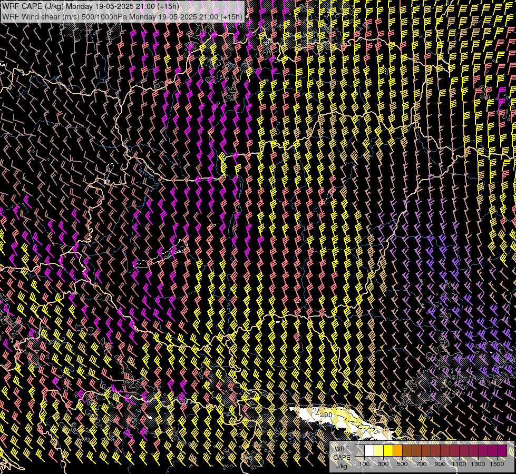The height and width of the screenshot is (474, 516).
Task: Click the 100 legend tick label
Action: tap(364, 464)
